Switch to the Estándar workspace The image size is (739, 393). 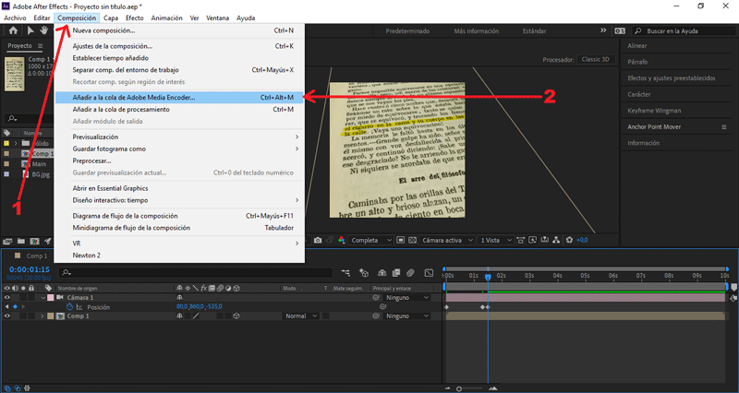534,31
